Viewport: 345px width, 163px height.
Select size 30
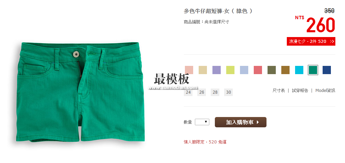[x=228, y=92]
